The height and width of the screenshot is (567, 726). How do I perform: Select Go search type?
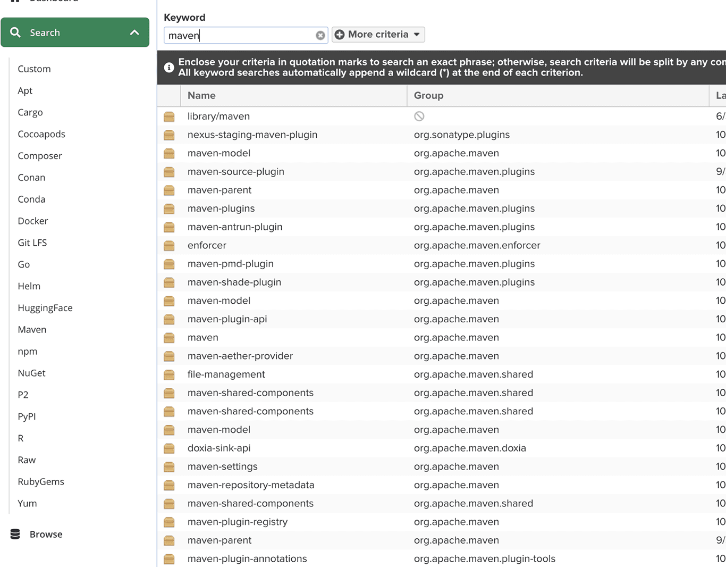[24, 264]
